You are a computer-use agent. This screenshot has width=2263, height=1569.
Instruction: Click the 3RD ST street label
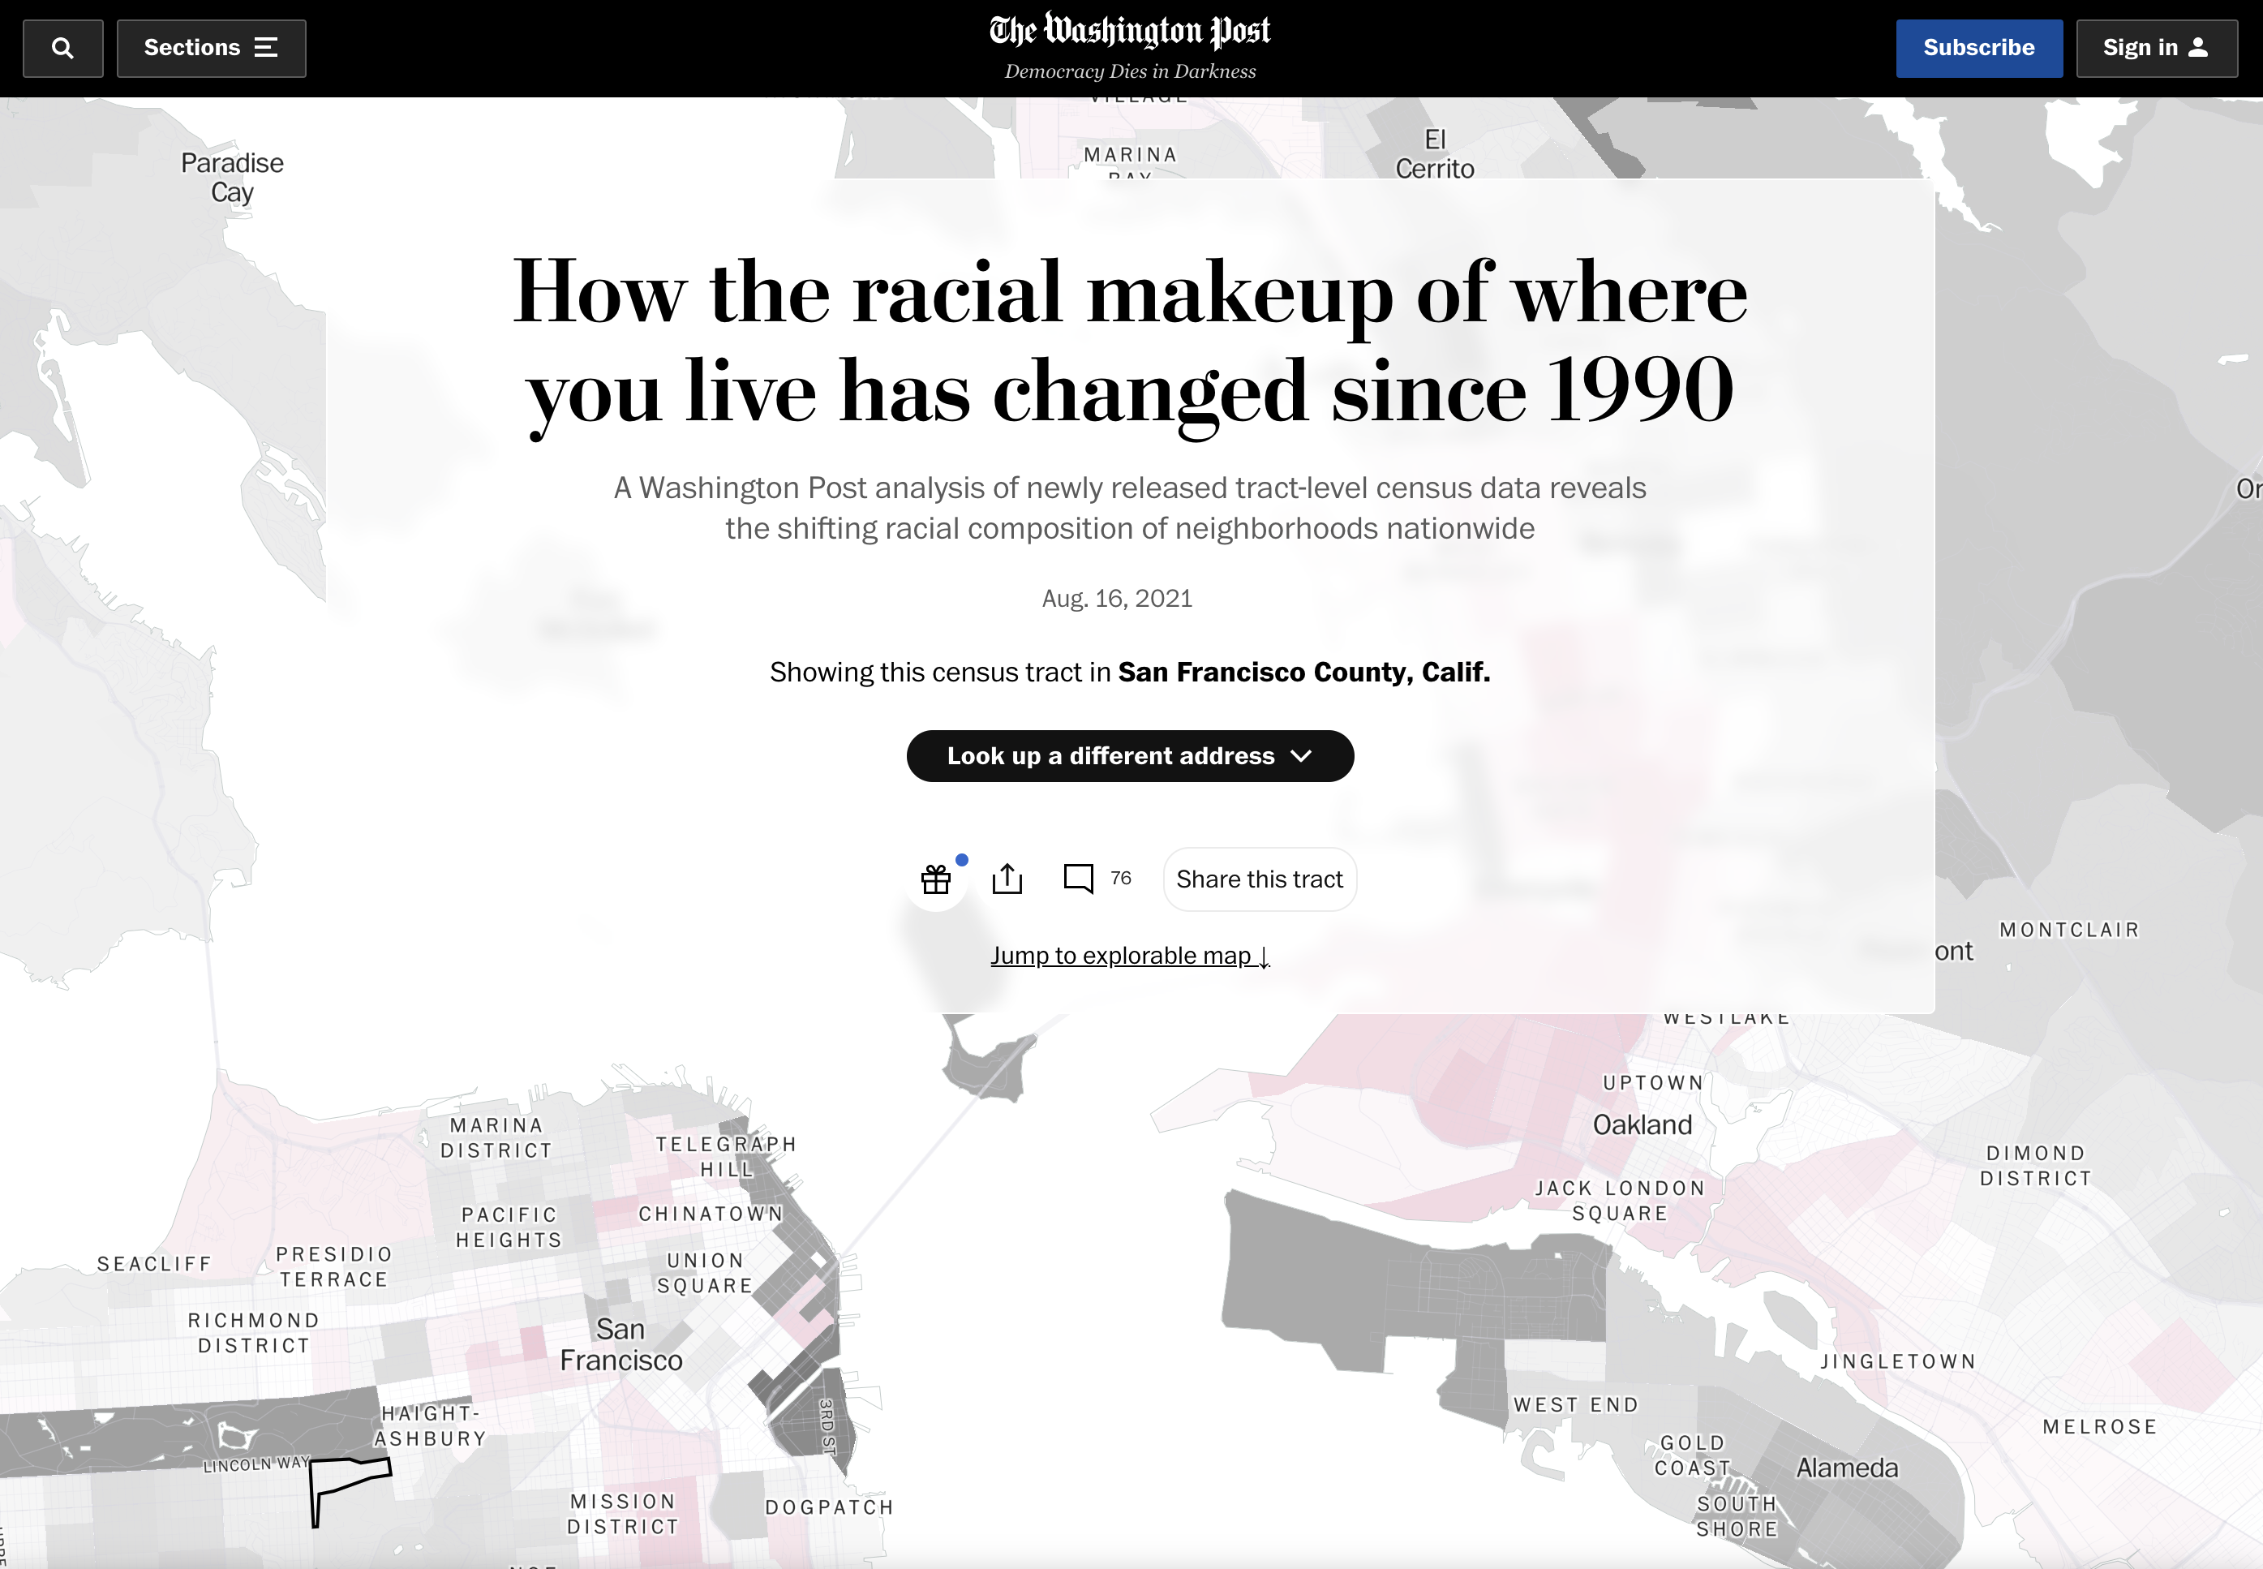[827, 1426]
